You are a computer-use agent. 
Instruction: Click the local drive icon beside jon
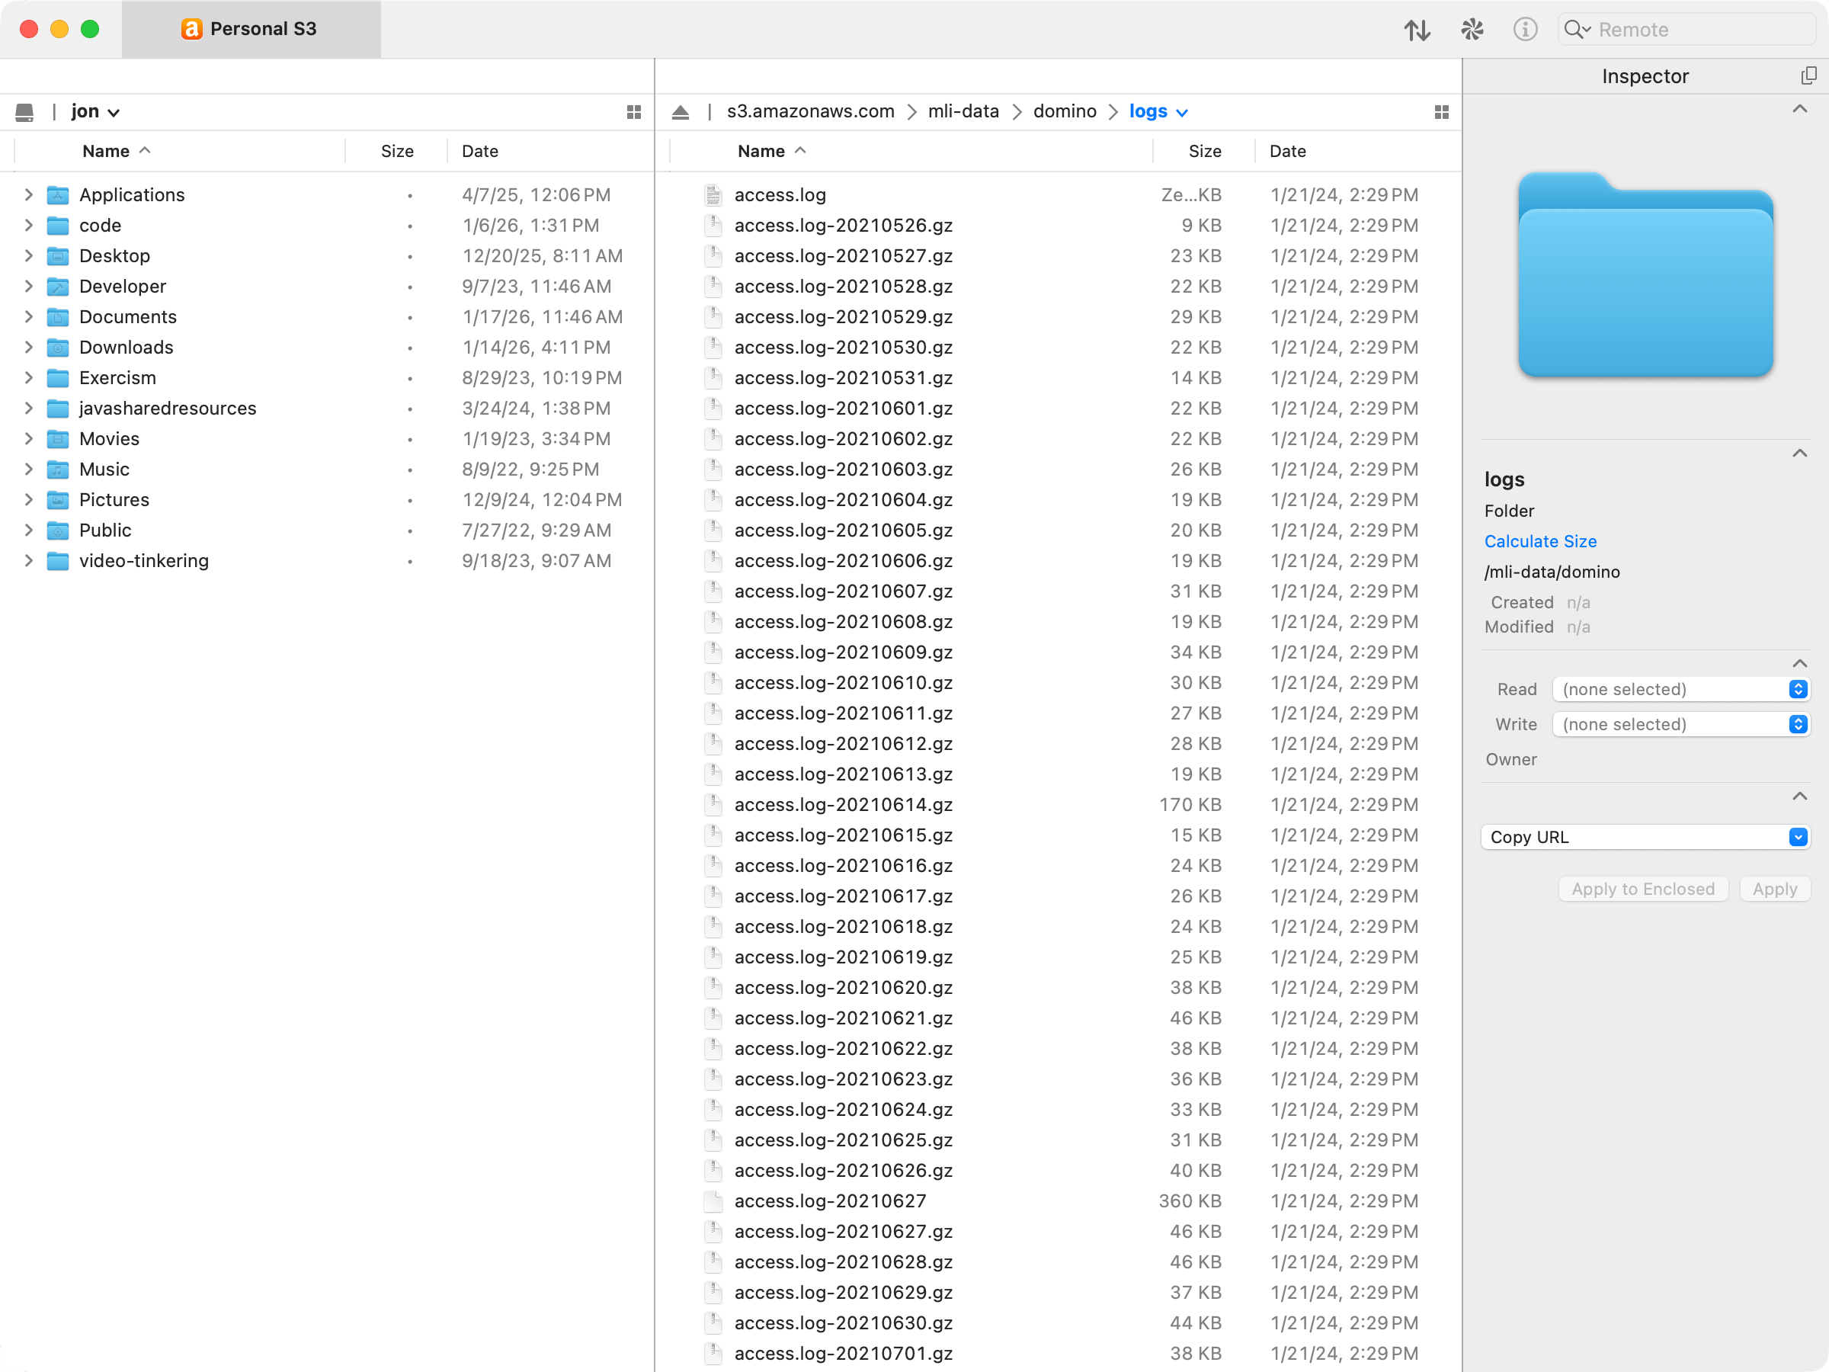25,113
